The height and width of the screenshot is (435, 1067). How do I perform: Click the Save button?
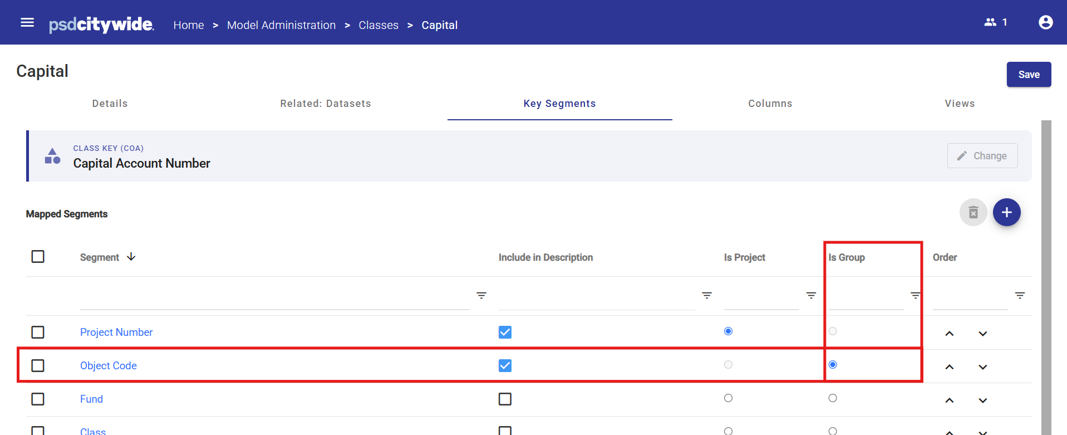click(x=1029, y=74)
